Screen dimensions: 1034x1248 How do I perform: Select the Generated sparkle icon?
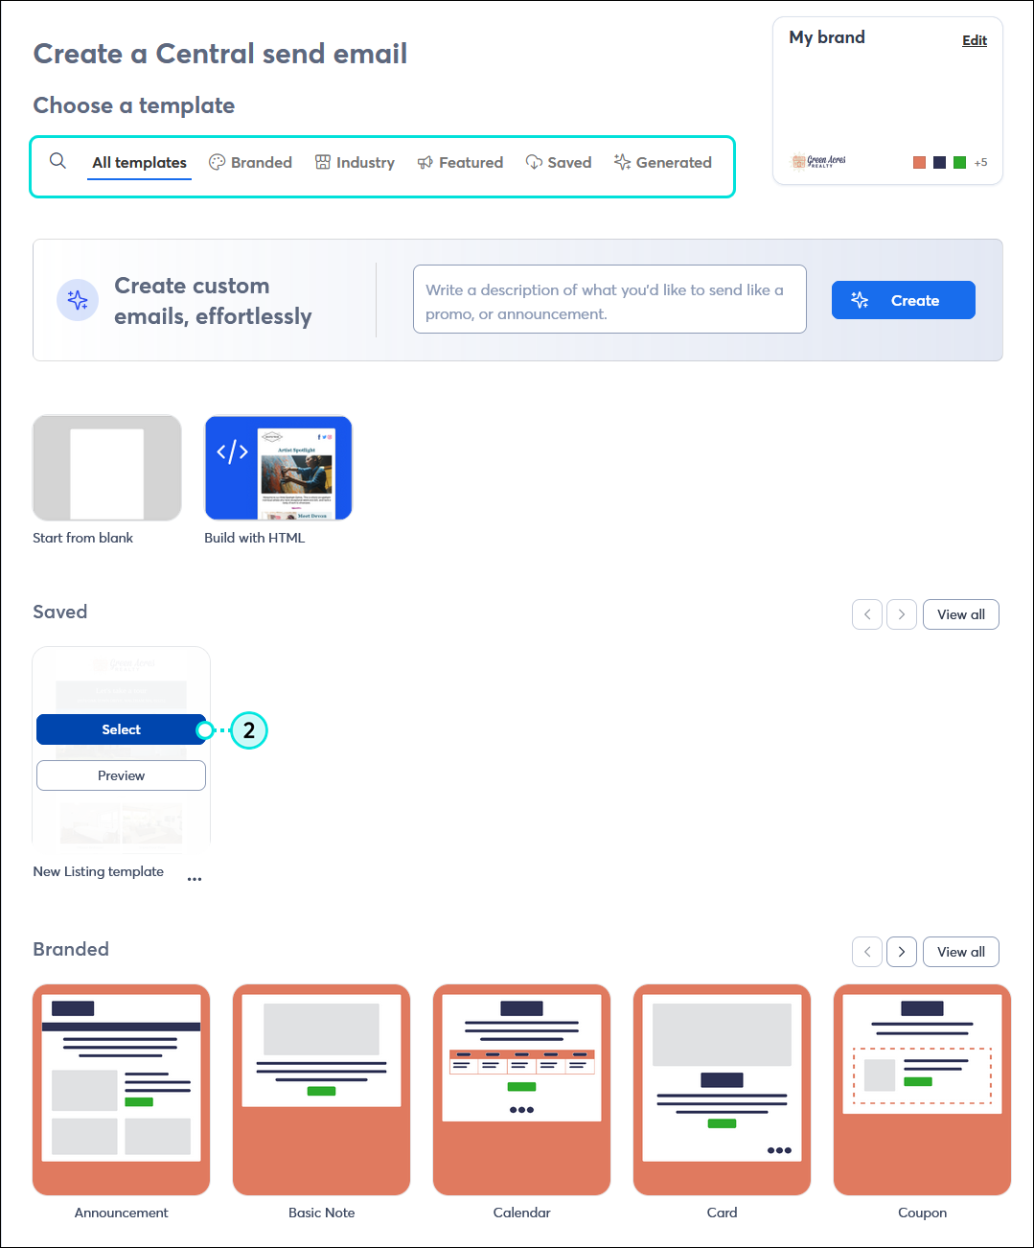[x=621, y=162]
